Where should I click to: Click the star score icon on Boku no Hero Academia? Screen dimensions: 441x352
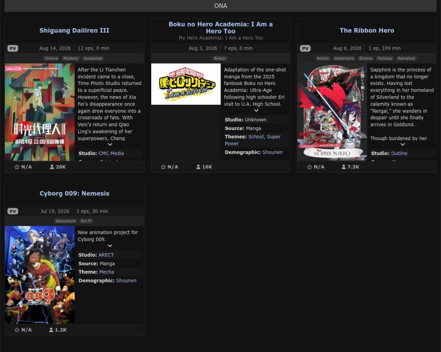click(x=163, y=167)
